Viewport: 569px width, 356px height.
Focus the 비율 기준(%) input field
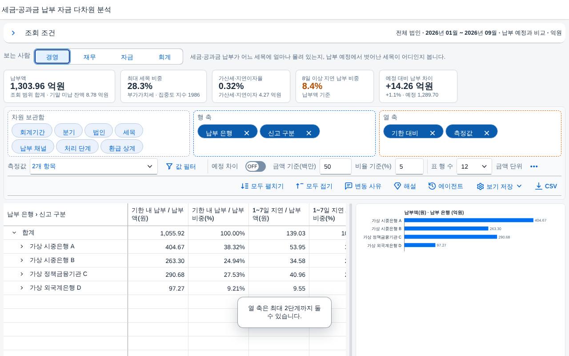(x=409, y=166)
